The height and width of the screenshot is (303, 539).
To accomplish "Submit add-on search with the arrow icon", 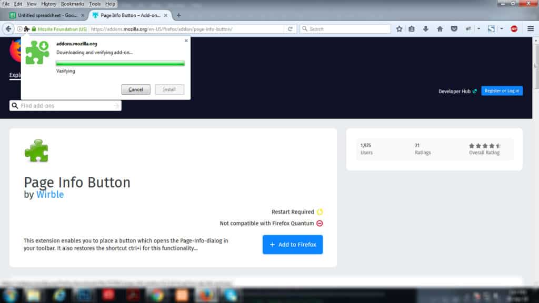I will [116, 105].
